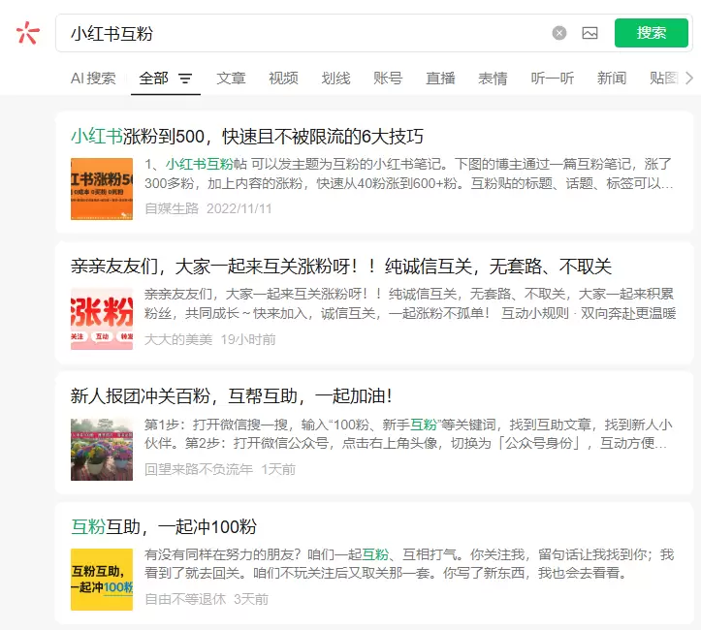Open article 互粉互助，一起冲100粉
The image size is (701, 630).
click(x=164, y=527)
